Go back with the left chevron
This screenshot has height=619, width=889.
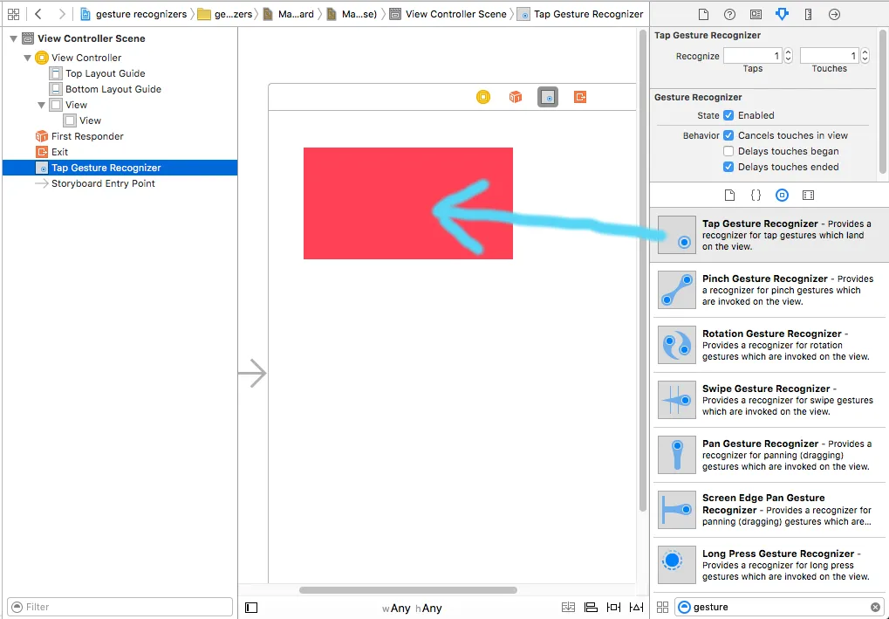pyautogui.click(x=38, y=14)
